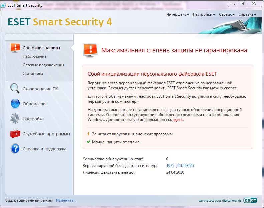The width and height of the screenshot is (264, 208).
Task: Click Защита от вирусов и шпионских программ
Action: pos(132,134)
